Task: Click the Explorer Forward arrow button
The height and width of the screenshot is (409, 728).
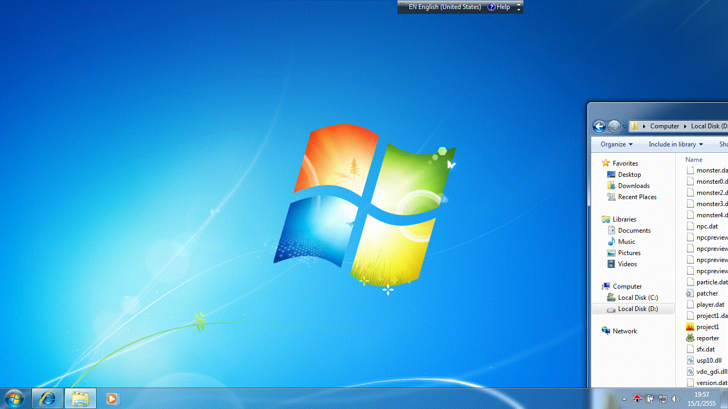Action: (614, 126)
